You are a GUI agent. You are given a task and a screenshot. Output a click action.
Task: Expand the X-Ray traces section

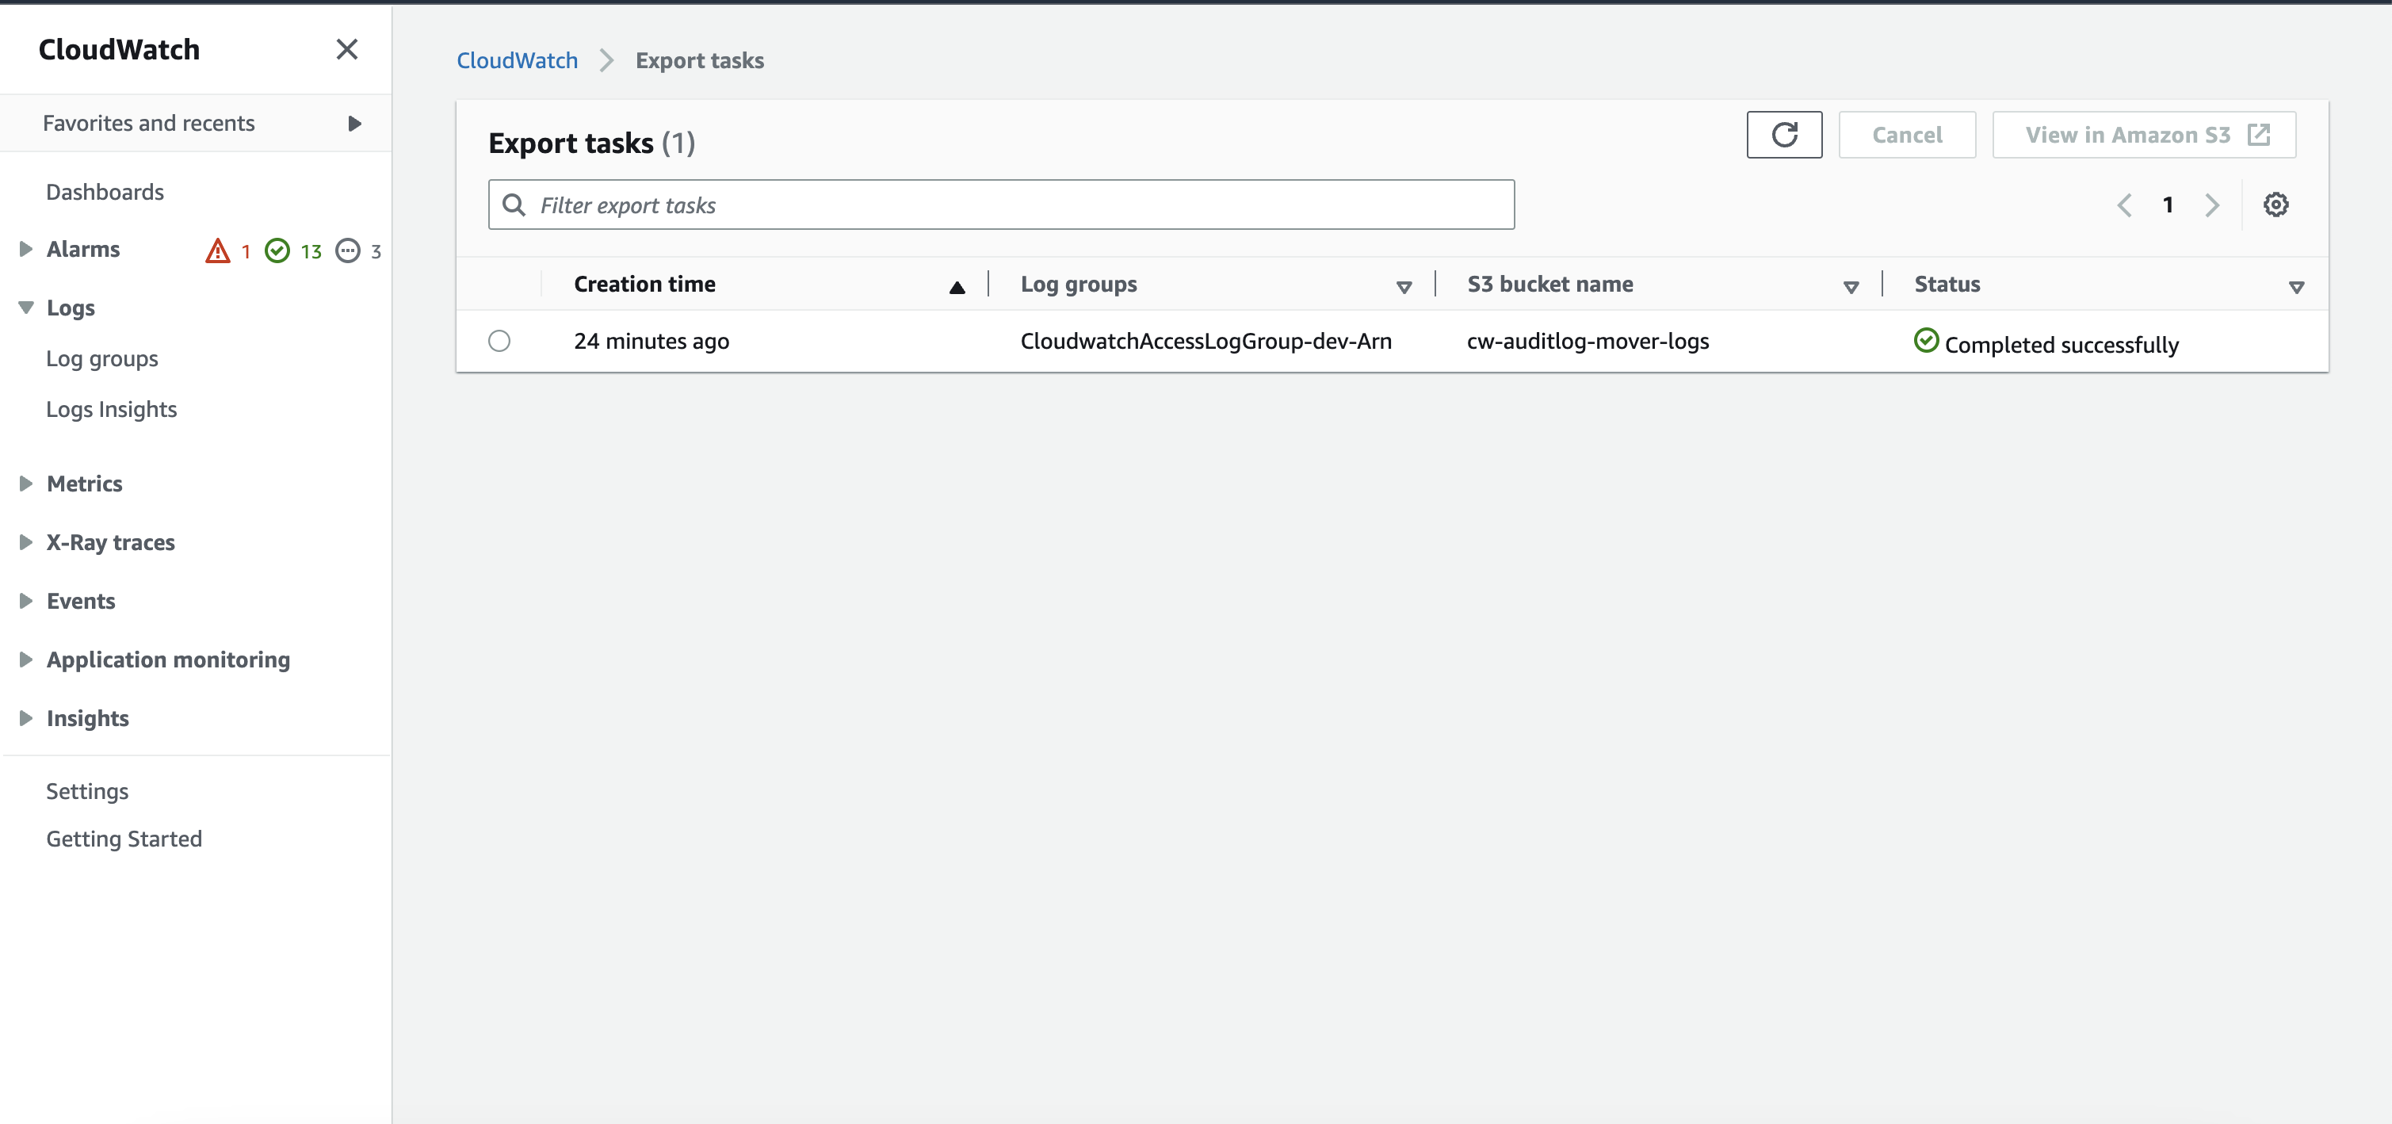26,542
